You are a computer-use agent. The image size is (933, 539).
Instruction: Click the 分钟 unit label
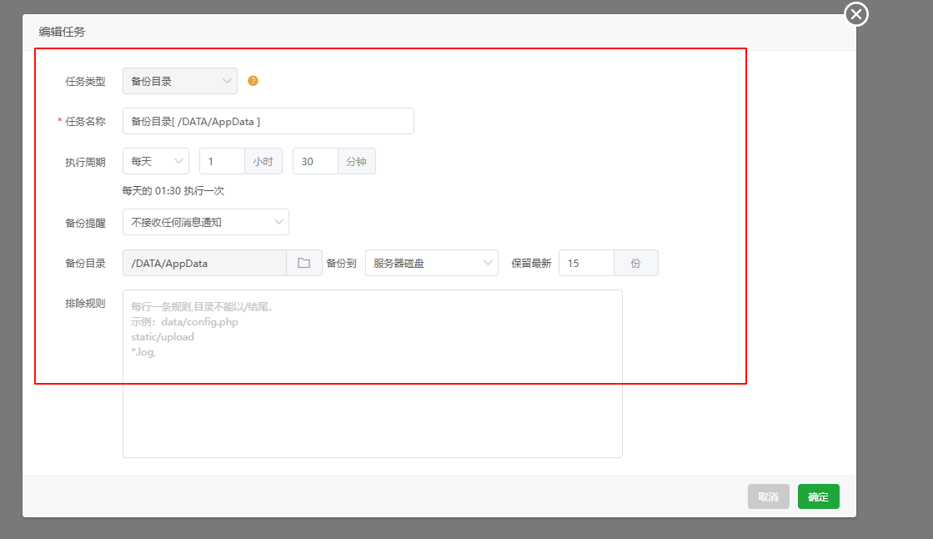[357, 161]
